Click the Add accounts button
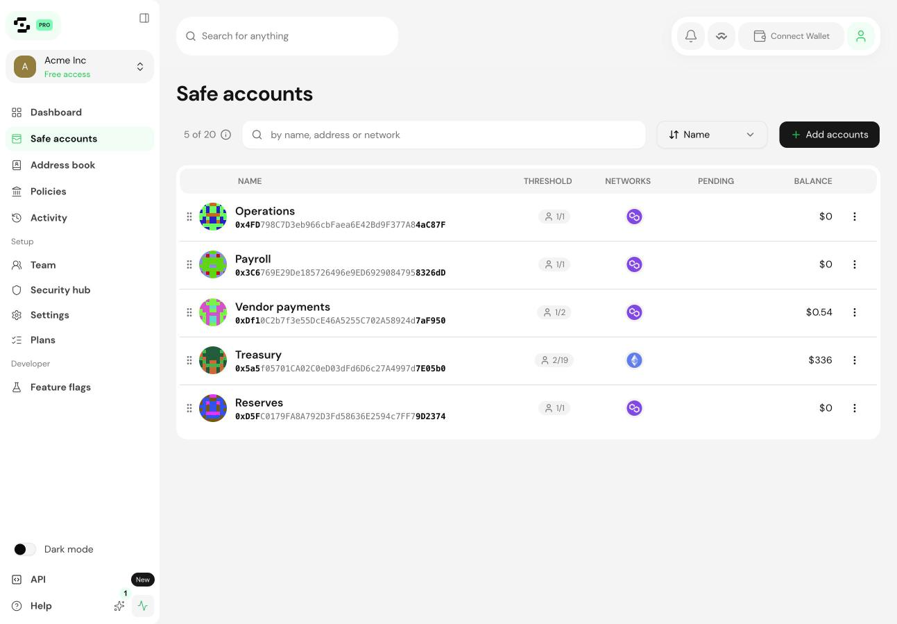Screen dimensions: 897x624 pos(829,135)
